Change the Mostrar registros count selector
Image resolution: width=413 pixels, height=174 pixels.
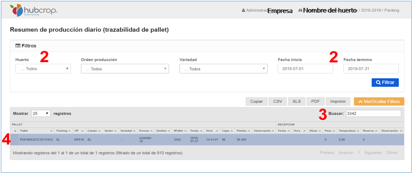[41, 113]
